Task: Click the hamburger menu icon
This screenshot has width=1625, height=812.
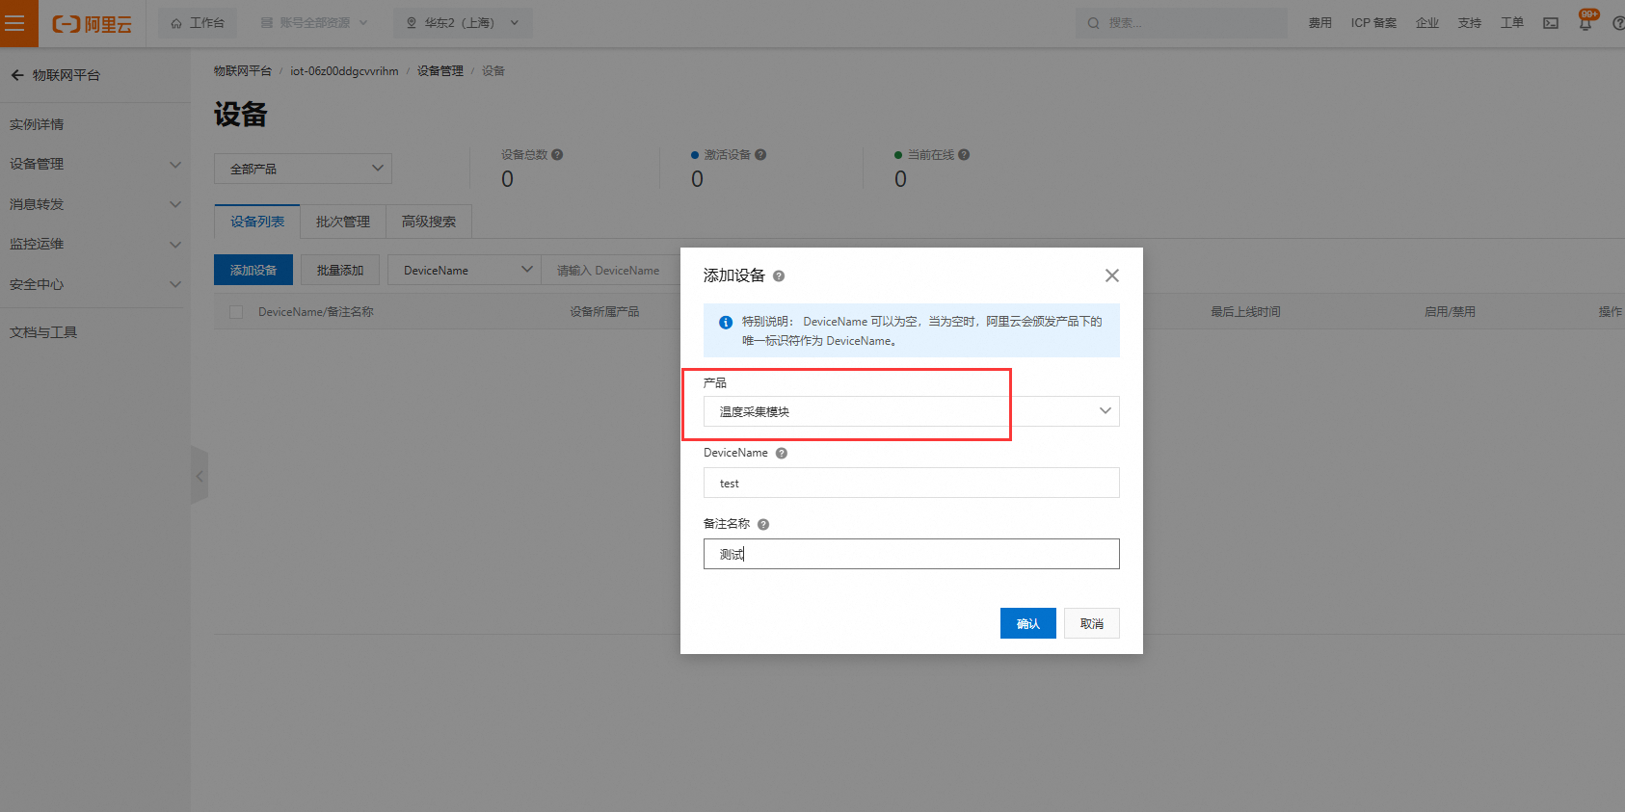Action: coord(15,23)
